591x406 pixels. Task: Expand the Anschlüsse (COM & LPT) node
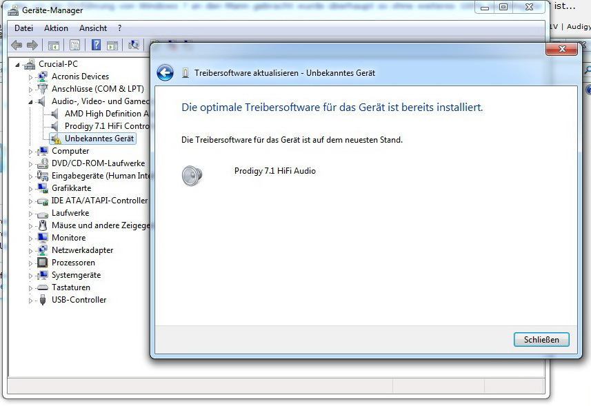coord(30,90)
